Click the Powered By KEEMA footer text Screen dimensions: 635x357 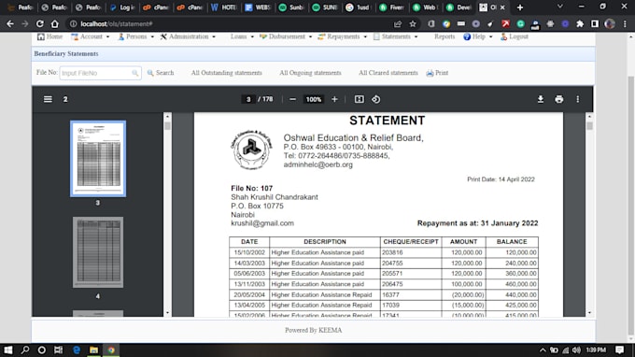(313, 330)
